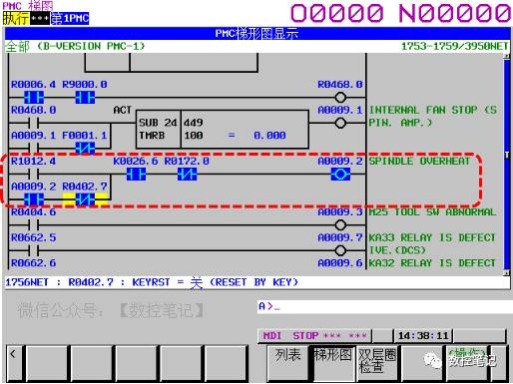
Task: Click the R9000.0 contact symbol
Action: 85,98
